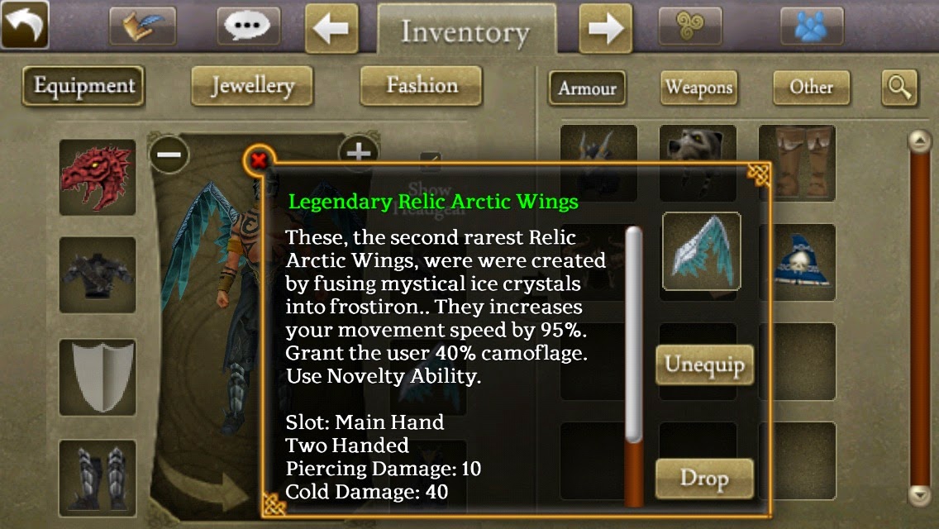Screen dimensions: 939x529
Task: Toggle the Show Headgear checkbox
Action: [430, 162]
